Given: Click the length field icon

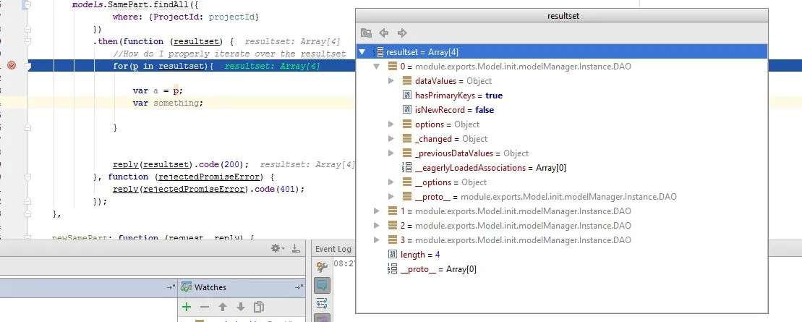Looking at the screenshot, I should [393, 255].
